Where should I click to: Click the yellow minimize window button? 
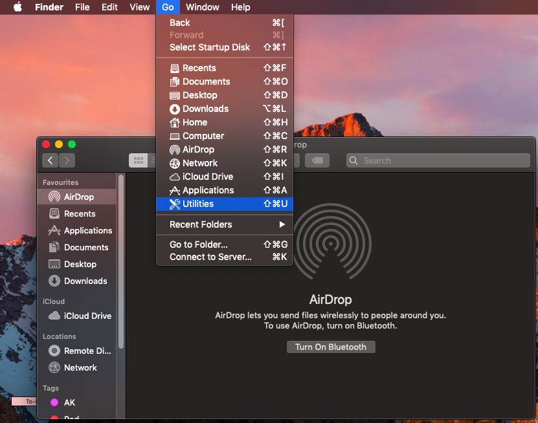pyautogui.click(x=59, y=144)
